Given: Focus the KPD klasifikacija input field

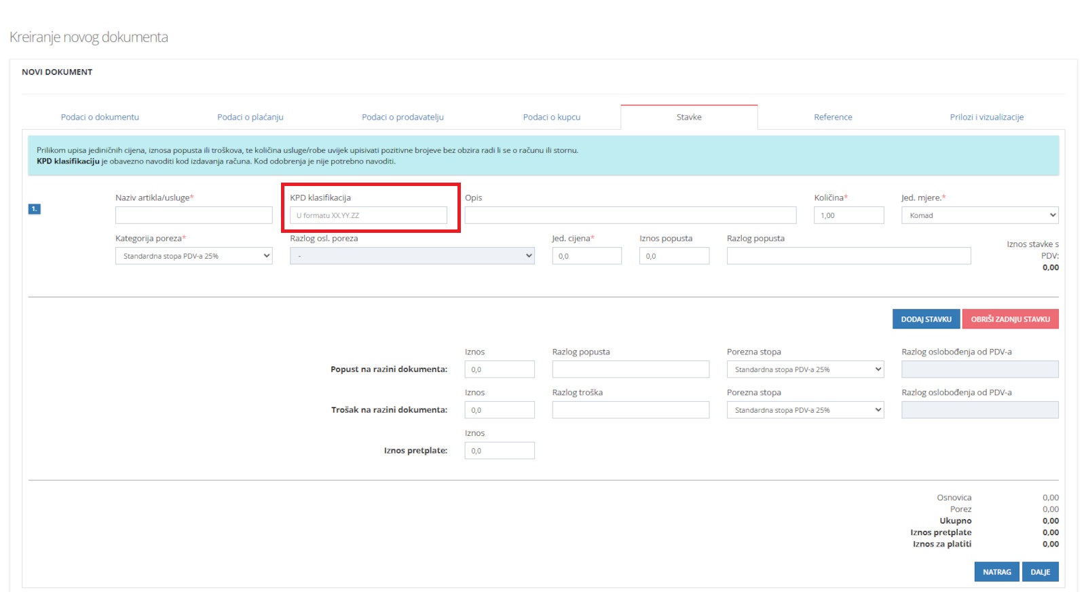Looking at the screenshot, I should point(368,215).
